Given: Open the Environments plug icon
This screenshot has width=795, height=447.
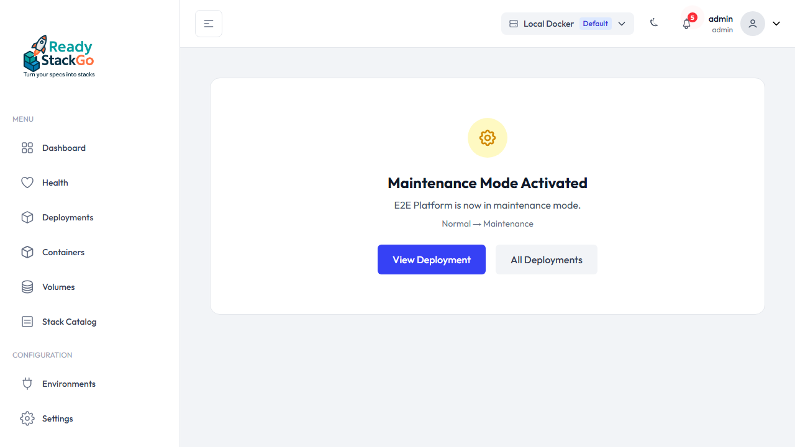Looking at the screenshot, I should coord(27,384).
